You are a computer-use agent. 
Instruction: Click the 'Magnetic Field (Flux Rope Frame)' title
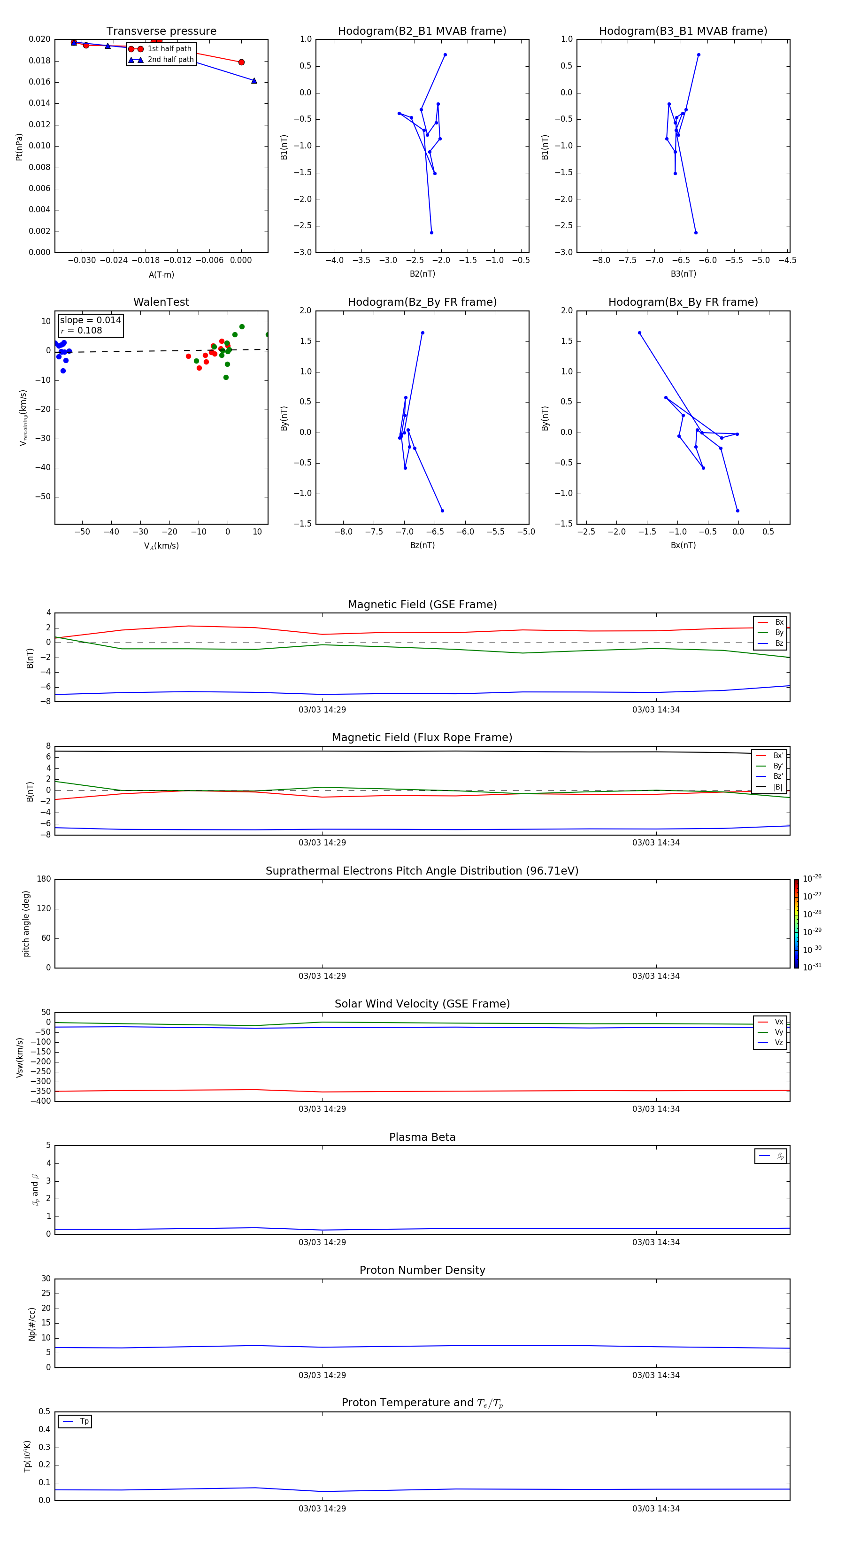click(422, 738)
